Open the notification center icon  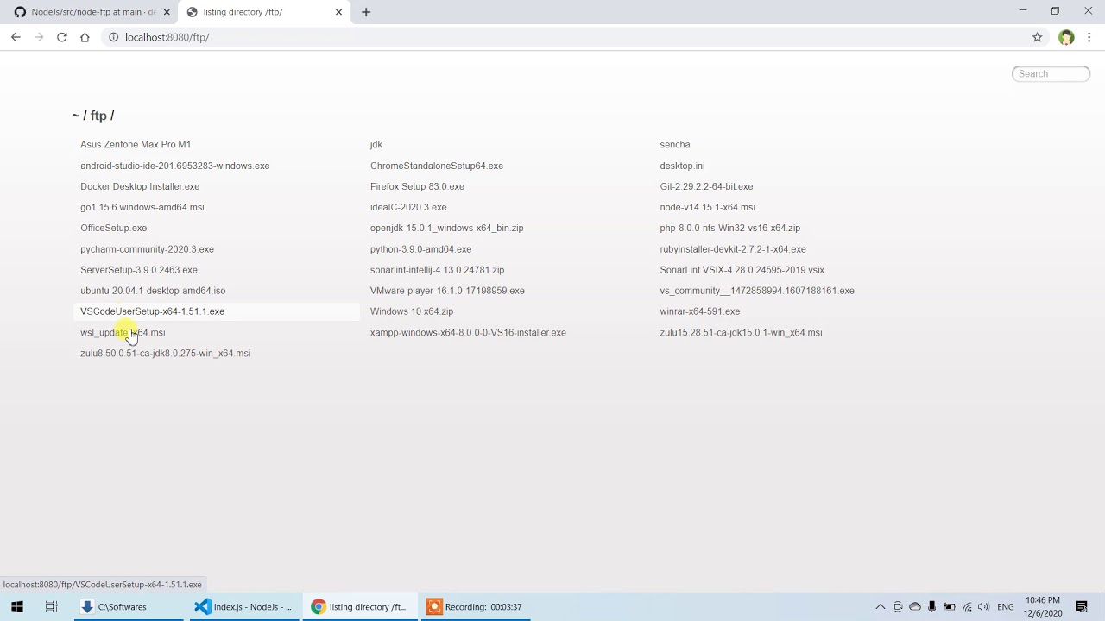tap(1082, 606)
